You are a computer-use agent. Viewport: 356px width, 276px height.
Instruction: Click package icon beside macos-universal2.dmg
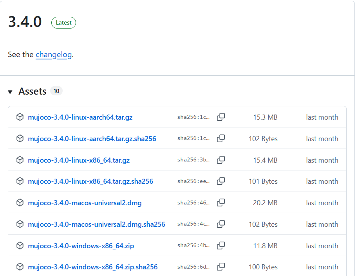[20, 203]
